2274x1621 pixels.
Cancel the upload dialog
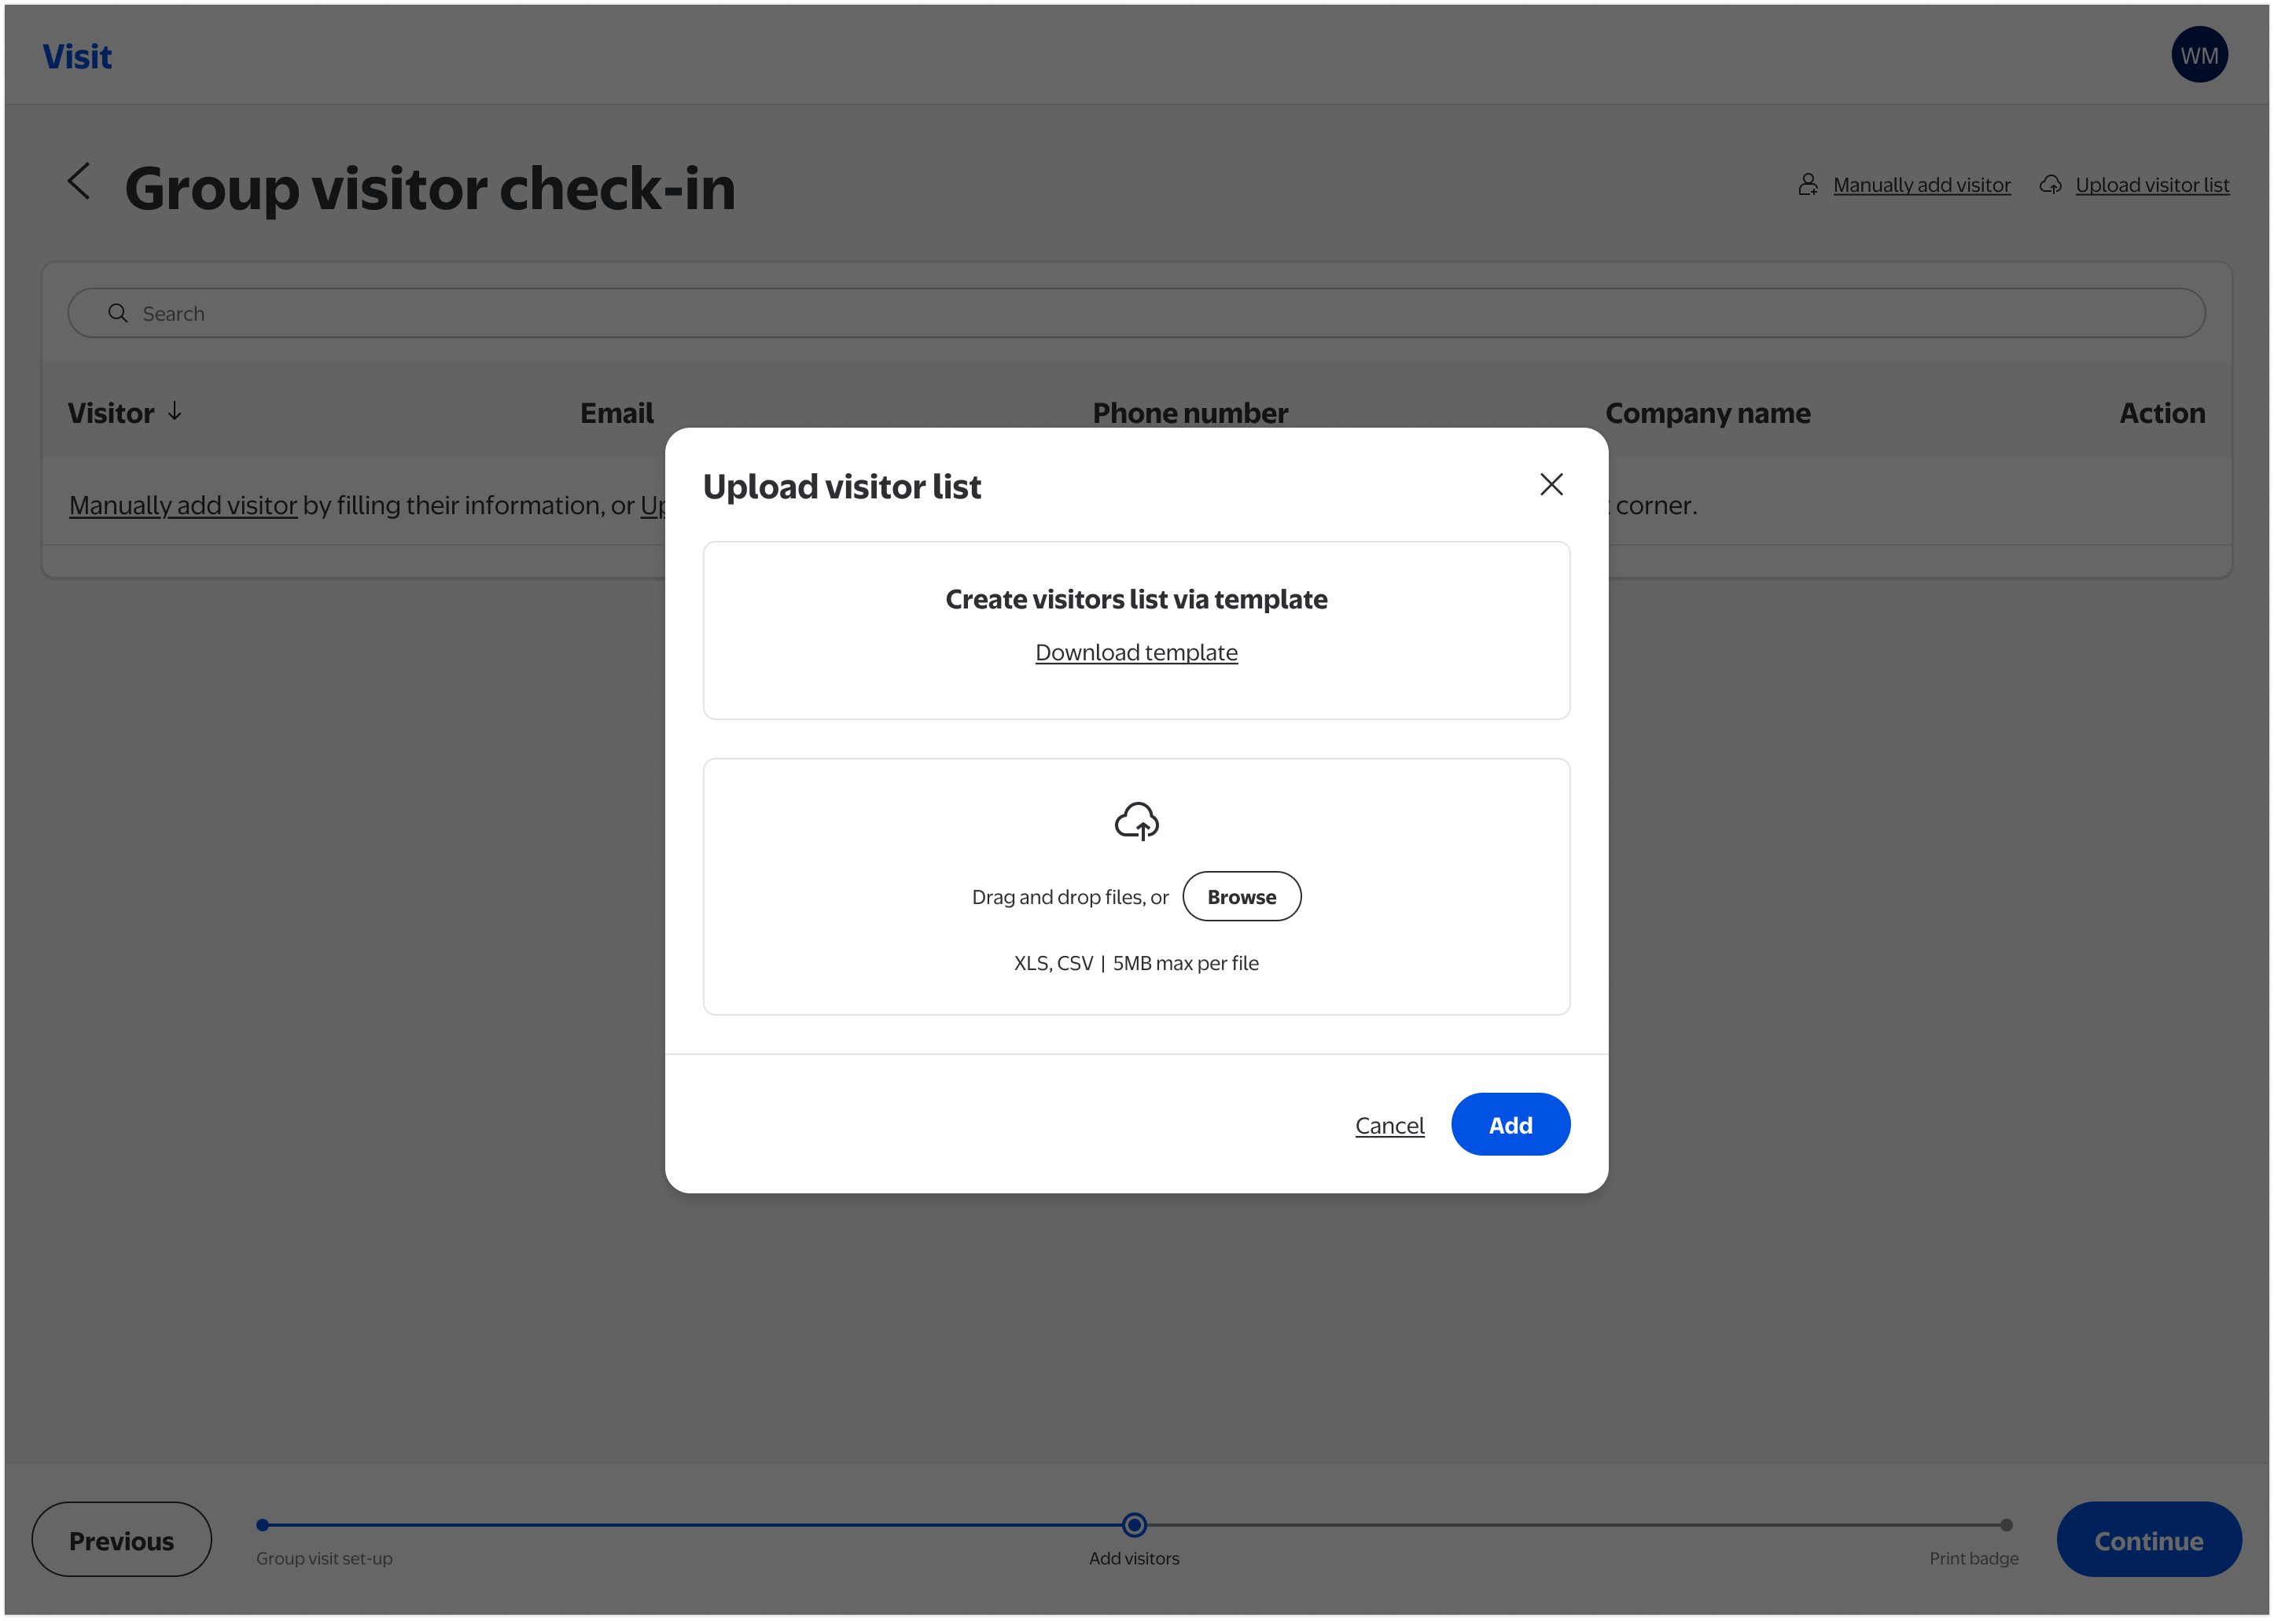(1389, 1125)
